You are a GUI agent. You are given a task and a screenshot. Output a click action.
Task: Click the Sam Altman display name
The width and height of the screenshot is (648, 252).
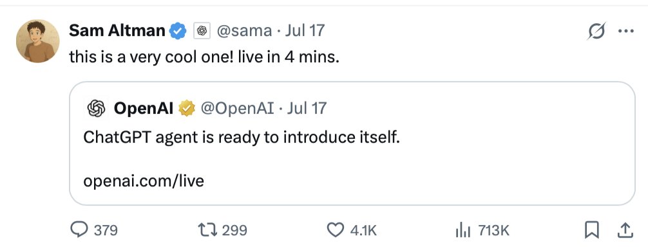[117, 30]
